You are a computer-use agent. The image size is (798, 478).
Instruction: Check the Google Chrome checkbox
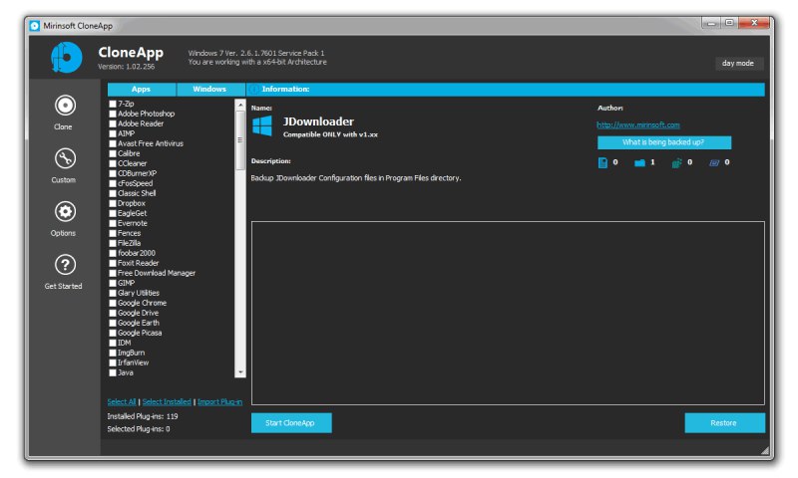tap(113, 303)
